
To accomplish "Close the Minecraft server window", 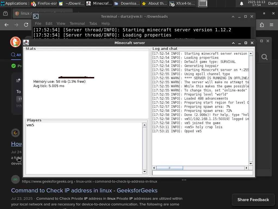I will 252,43.
